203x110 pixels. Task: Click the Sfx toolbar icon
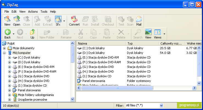point(58,19)
